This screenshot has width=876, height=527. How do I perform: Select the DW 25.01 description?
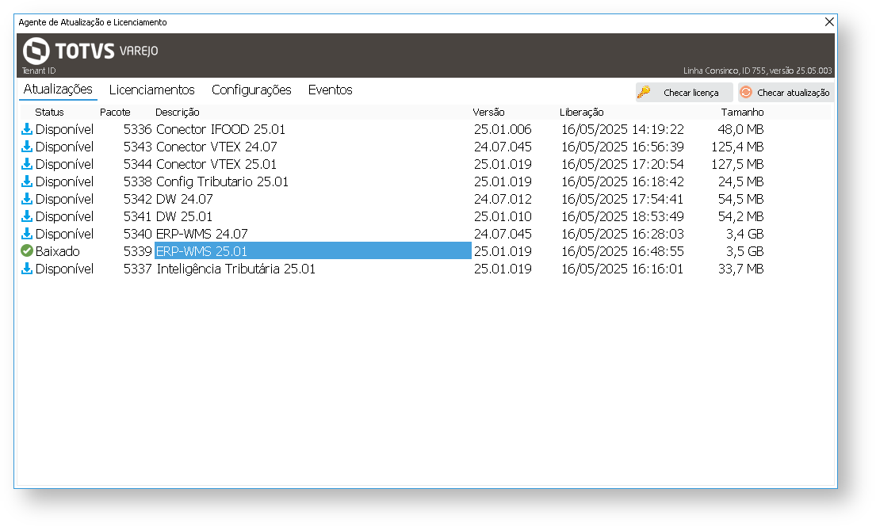coord(185,216)
